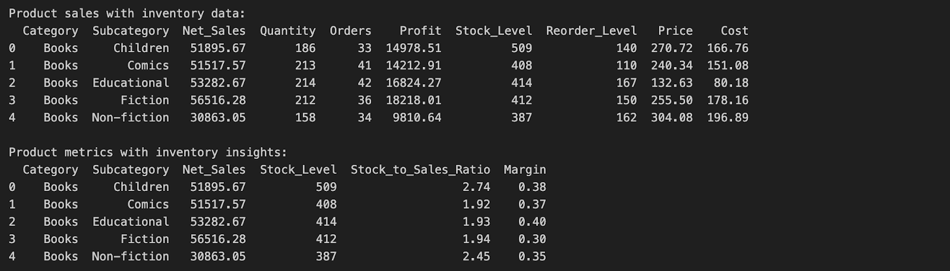Image resolution: width=950 pixels, height=271 pixels.
Task: Click the Margin column header
Action: coord(525,170)
